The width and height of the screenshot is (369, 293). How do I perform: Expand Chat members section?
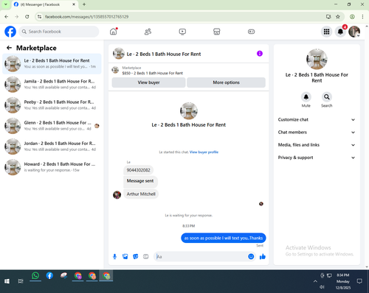click(x=317, y=133)
